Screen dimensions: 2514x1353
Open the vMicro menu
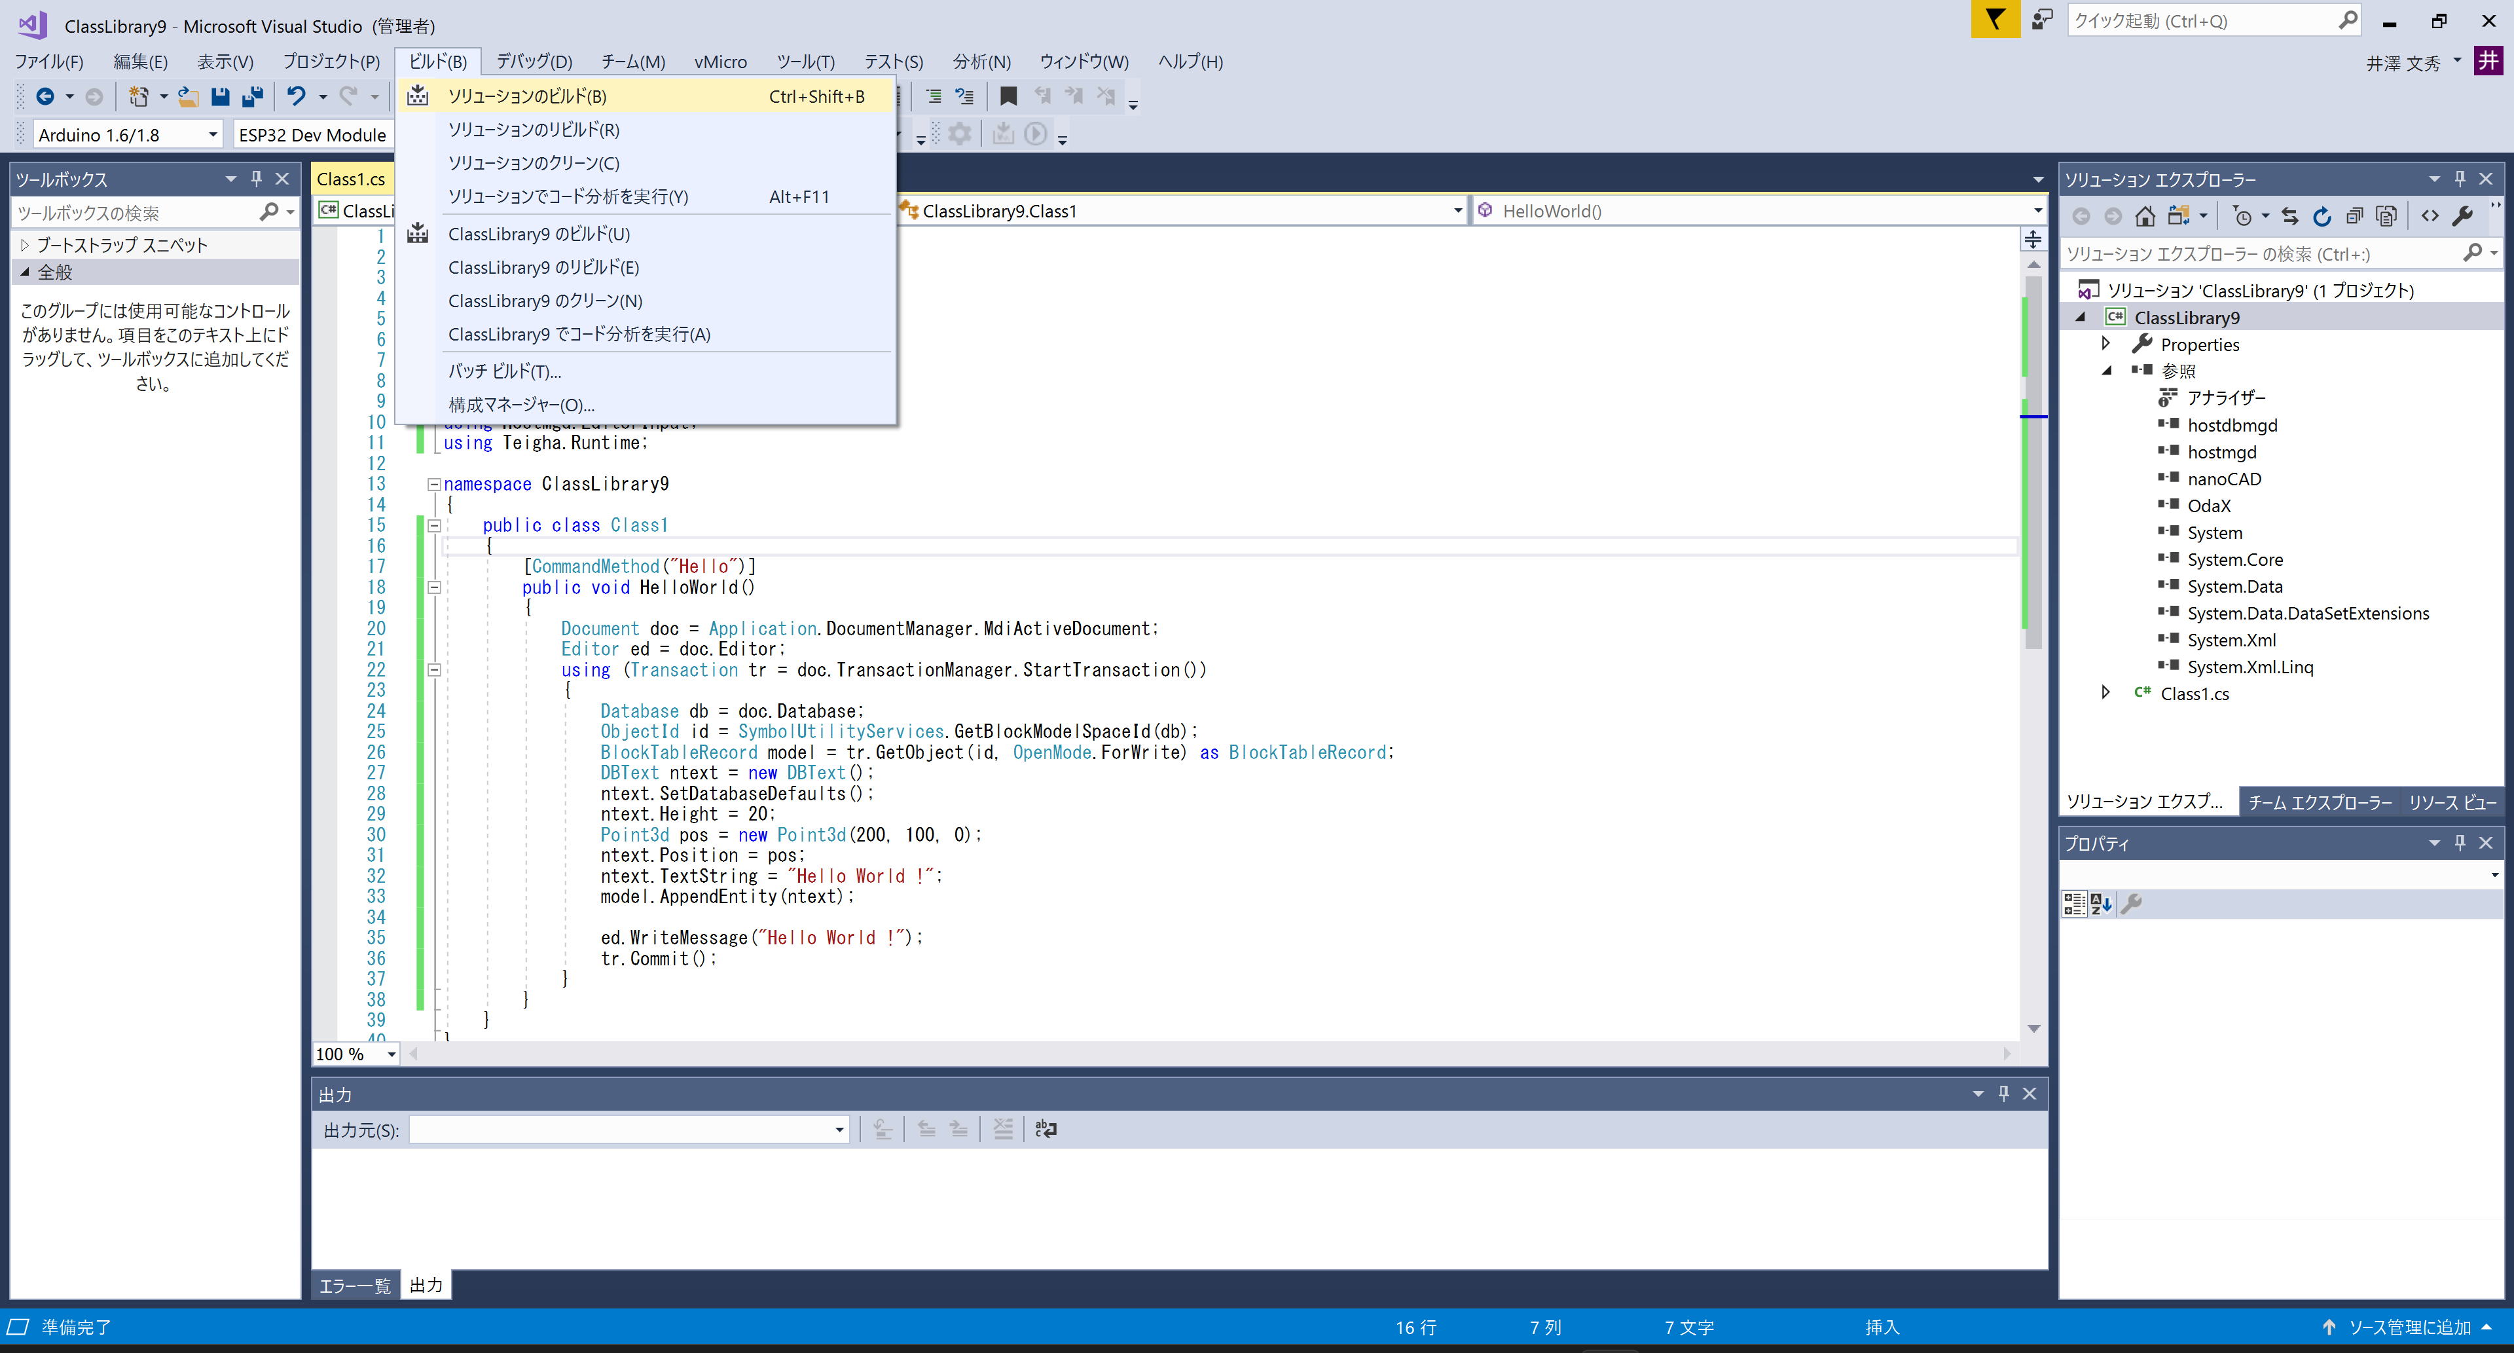pyautogui.click(x=720, y=62)
